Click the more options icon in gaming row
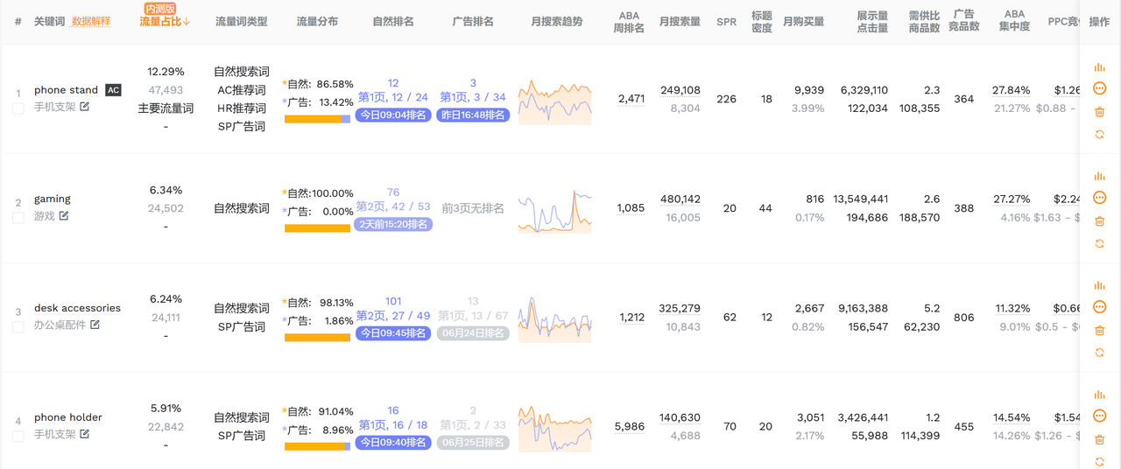Image resolution: width=1121 pixels, height=469 pixels. 1099,198
